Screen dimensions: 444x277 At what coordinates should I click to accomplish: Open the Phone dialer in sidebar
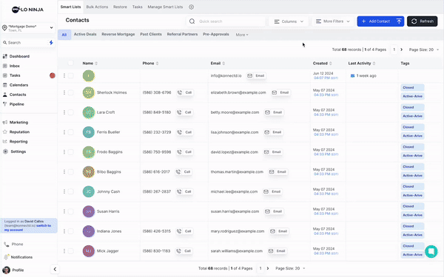point(14,244)
